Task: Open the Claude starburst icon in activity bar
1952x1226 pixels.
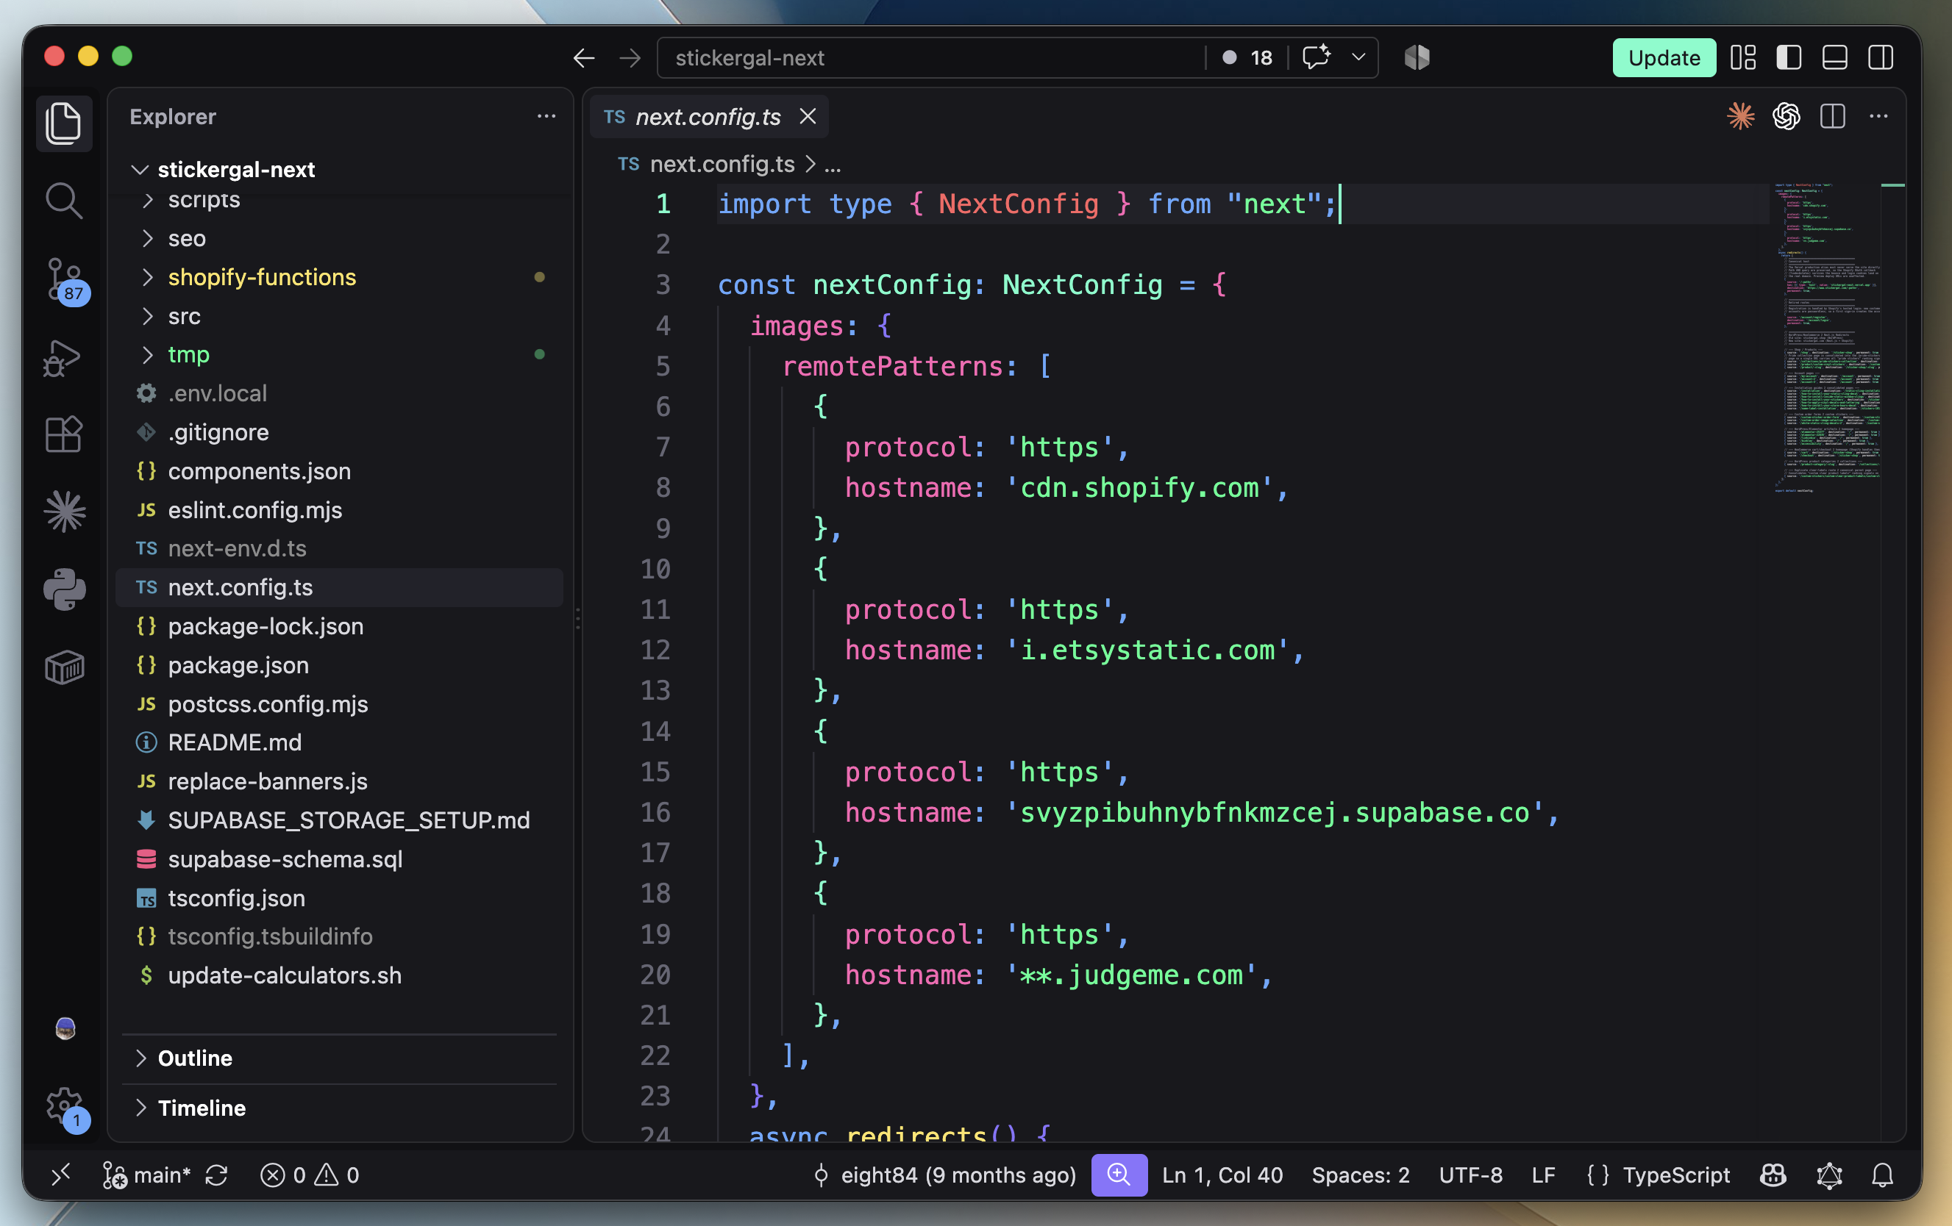Action: (64, 512)
